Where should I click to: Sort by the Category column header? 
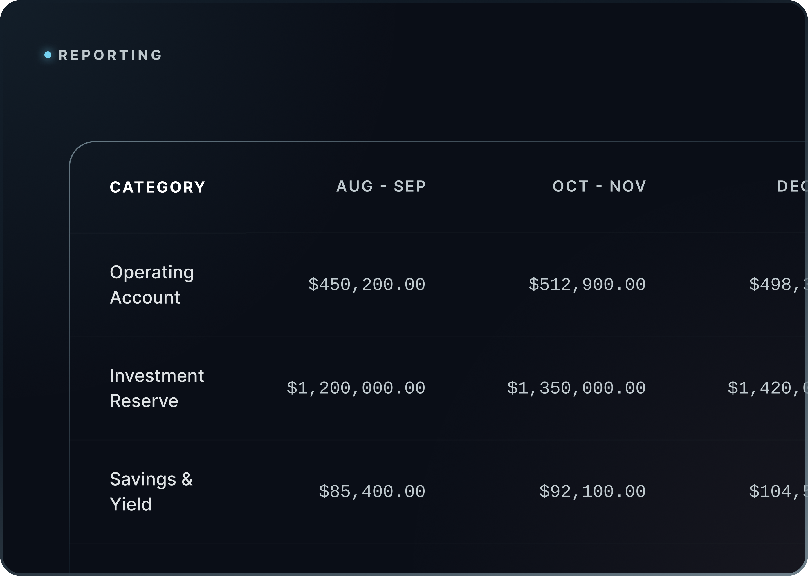158,187
